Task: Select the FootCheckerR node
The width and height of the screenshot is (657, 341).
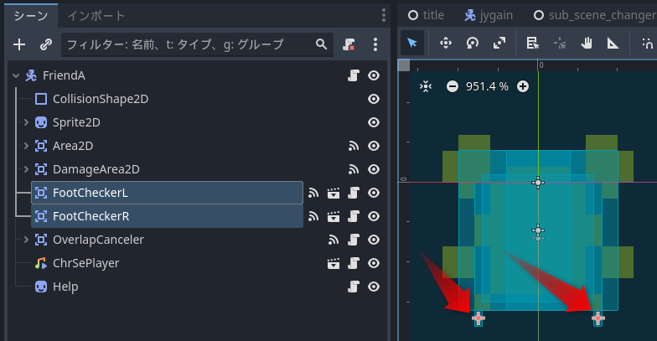Action: click(167, 216)
